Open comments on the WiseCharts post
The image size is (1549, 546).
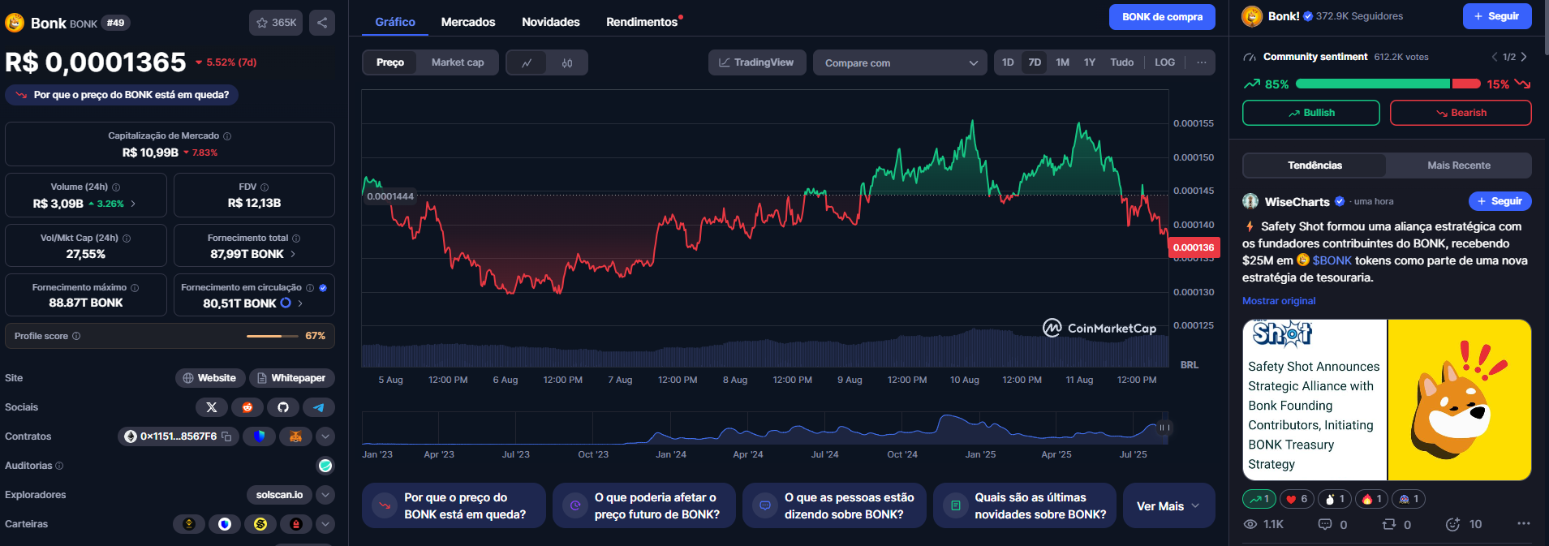tap(1333, 524)
